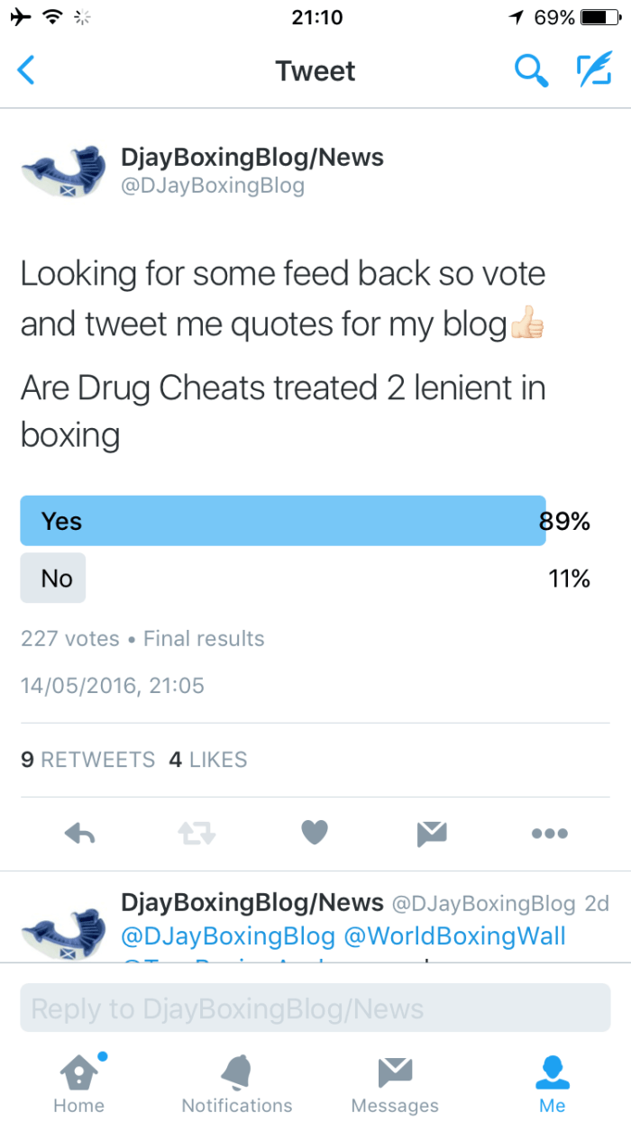Open the @WorldBoxingWall mention in reply
The height and width of the screenshot is (1122, 631).
coord(454,935)
